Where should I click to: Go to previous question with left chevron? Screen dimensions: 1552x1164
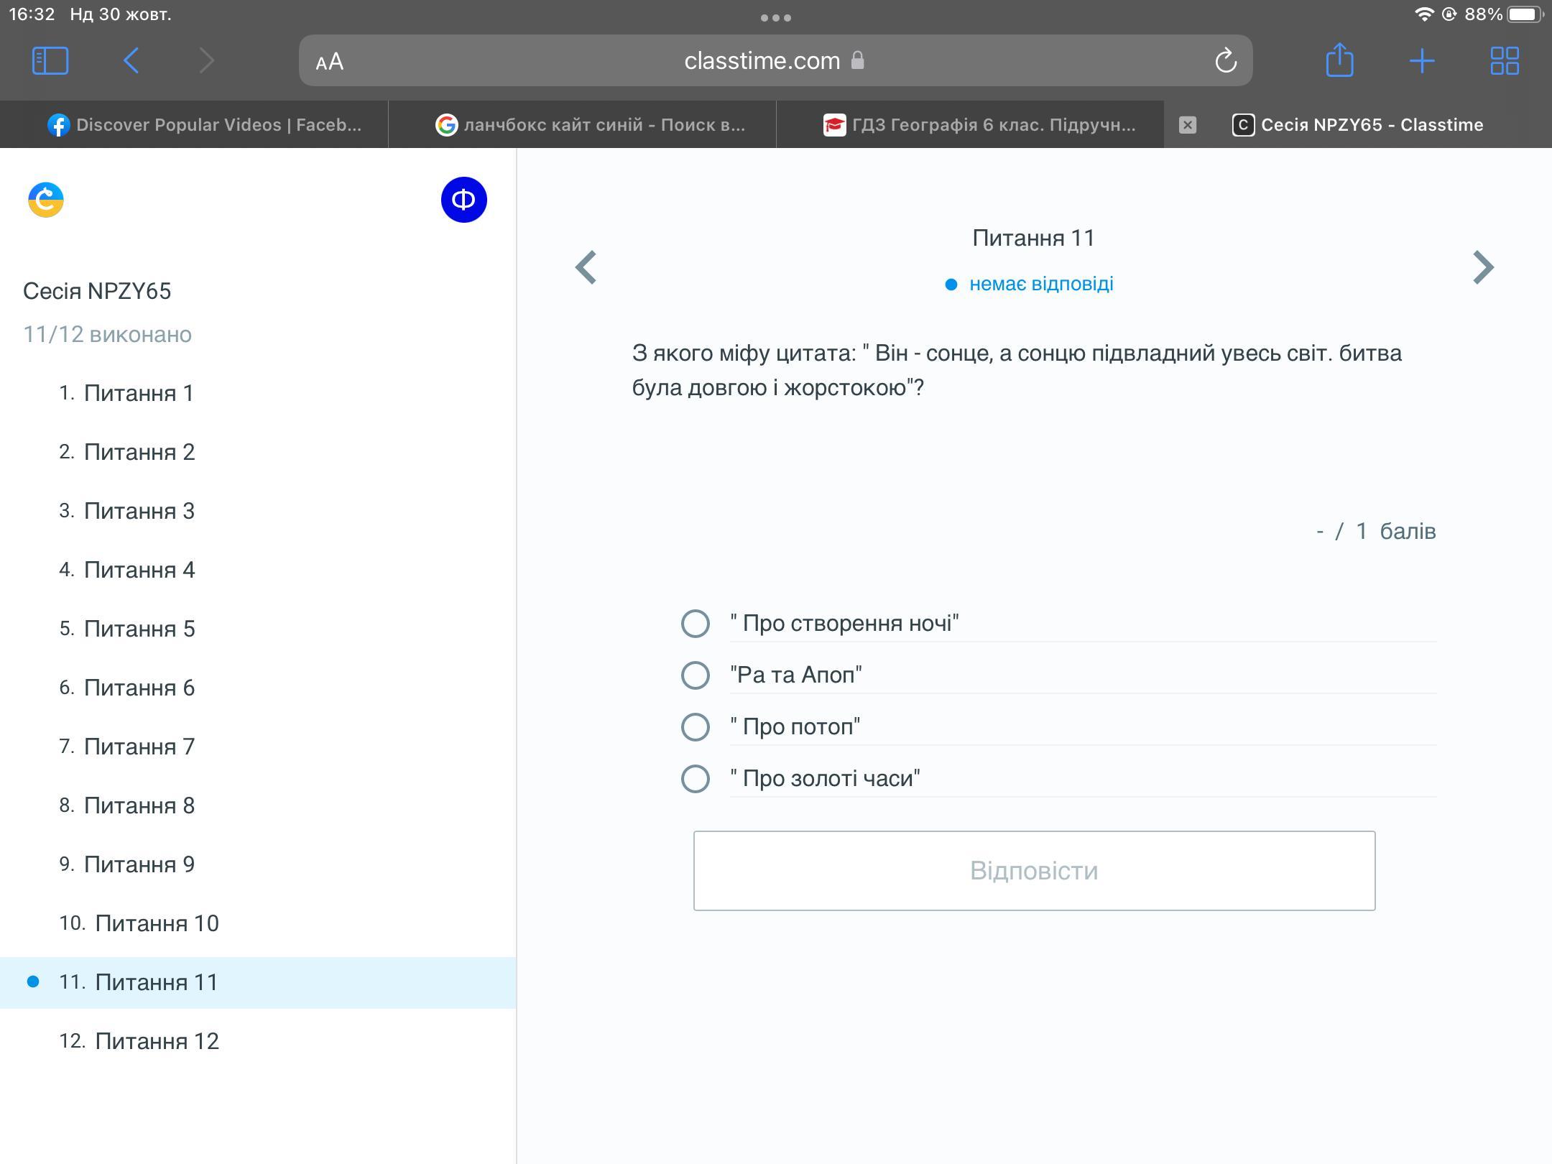[586, 267]
